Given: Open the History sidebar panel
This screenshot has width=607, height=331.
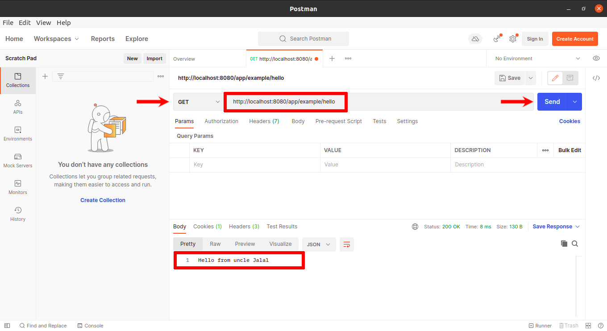Looking at the screenshot, I should 18,215.
